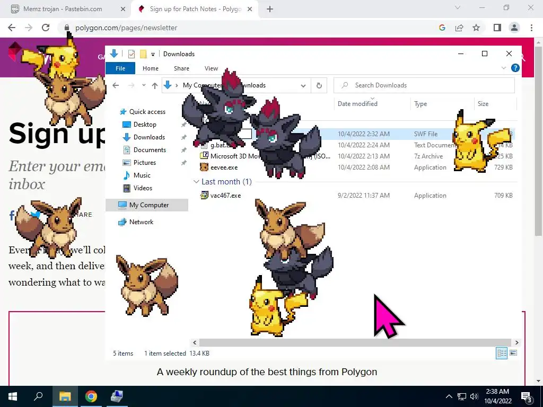The image size is (543, 407).
Task: Expand the address bar history dropdown
Action: point(303,85)
